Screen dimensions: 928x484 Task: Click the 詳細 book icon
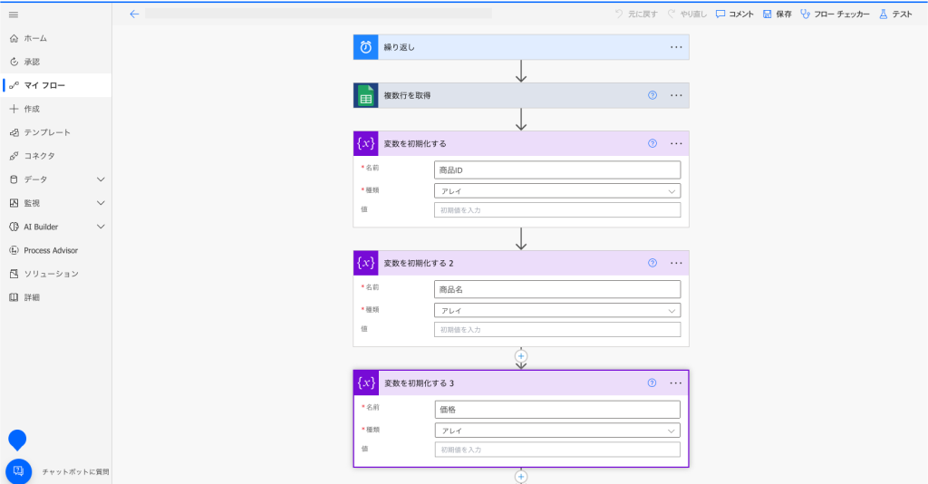click(x=14, y=297)
